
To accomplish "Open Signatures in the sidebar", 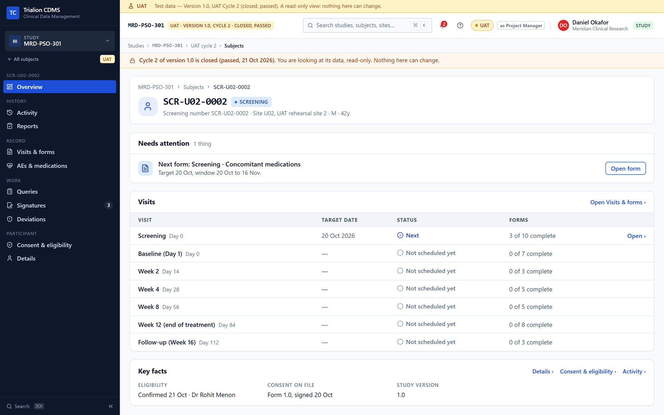I will [x=59, y=205].
